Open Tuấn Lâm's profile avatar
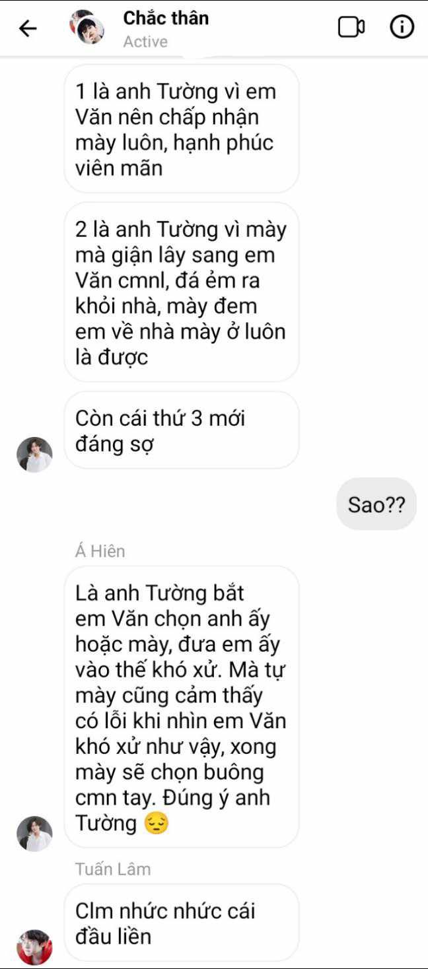The image size is (428, 969). 34,947
